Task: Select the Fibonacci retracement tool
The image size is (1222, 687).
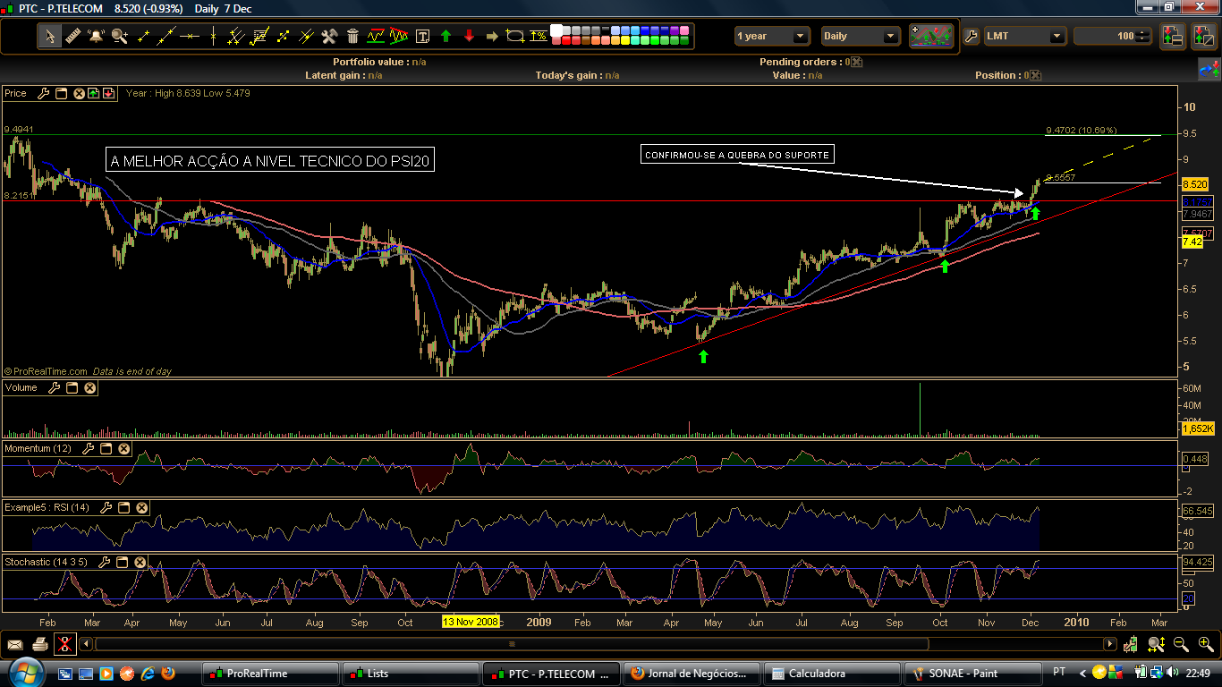Action: pyautogui.click(x=259, y=37)
